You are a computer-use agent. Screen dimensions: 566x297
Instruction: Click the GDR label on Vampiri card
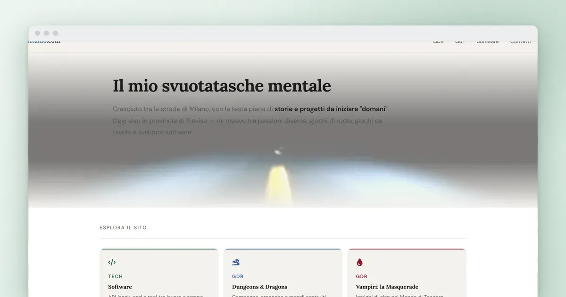click(x=362, y=277)
